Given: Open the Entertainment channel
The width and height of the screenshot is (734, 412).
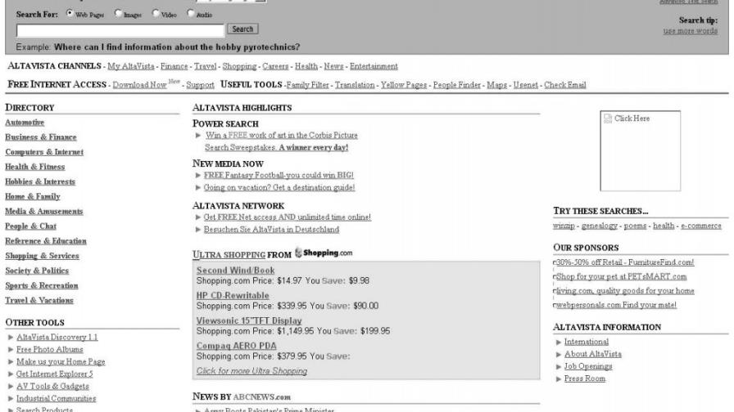Looking at the screenshot, I should tap(374, 66).
